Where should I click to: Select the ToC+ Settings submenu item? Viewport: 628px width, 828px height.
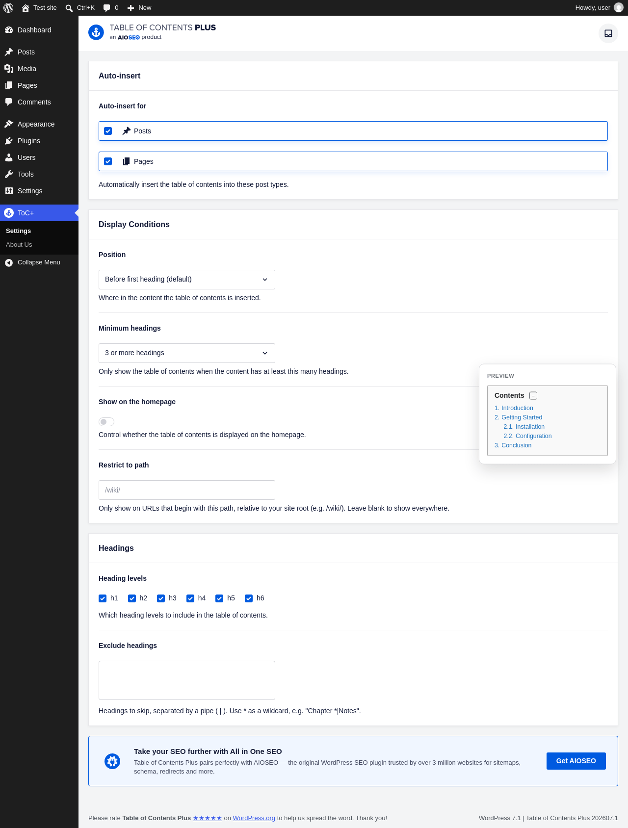(18, 231)
